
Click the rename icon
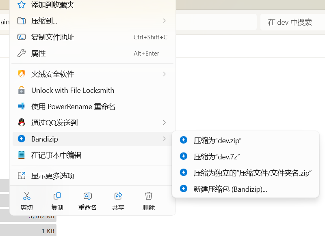(x=87, y=196)
